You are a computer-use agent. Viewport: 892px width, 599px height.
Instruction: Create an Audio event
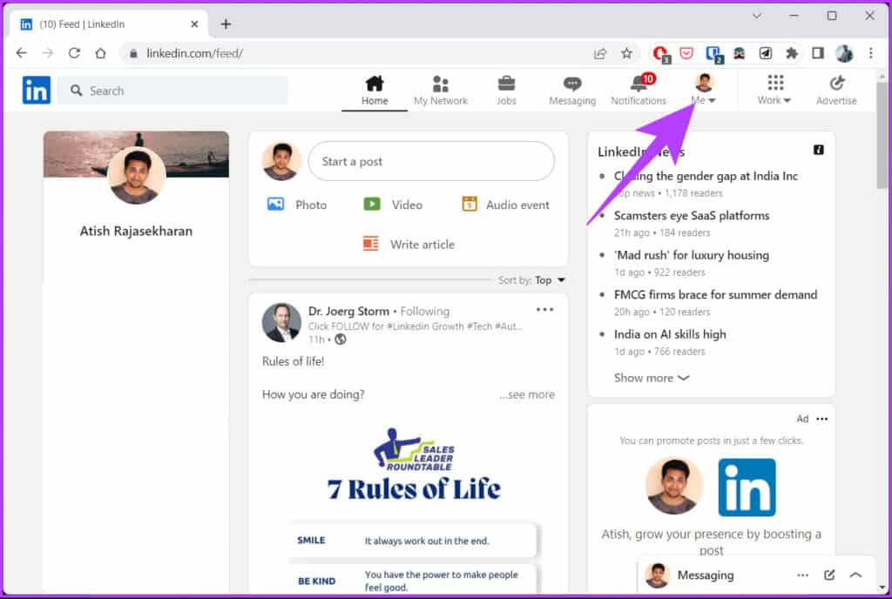[x=506, y=205]
